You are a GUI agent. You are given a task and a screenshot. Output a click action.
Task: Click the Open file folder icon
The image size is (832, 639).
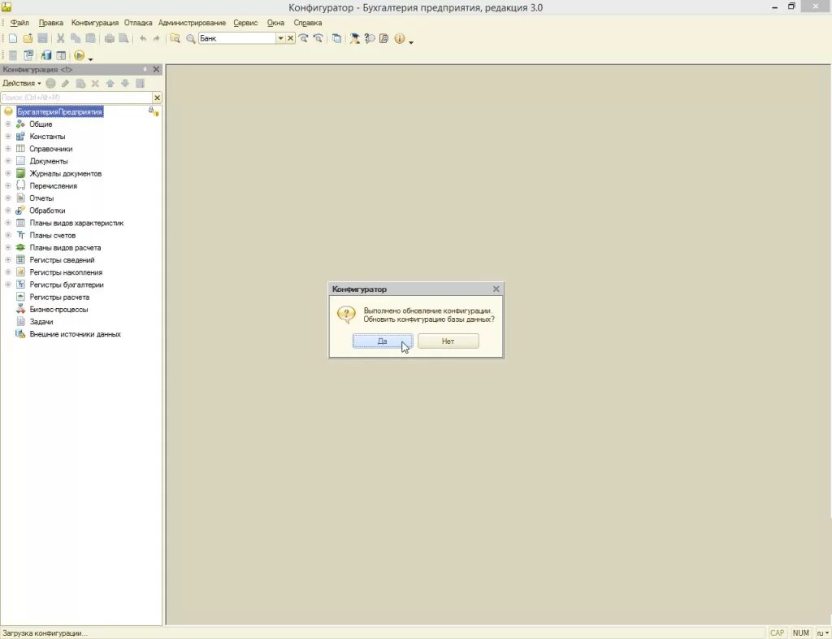(x=28, y=38)
